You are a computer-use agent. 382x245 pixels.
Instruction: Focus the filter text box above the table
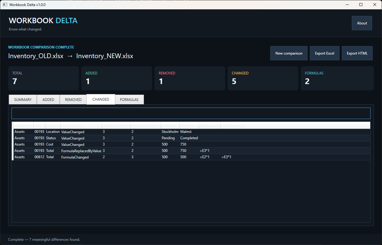point(191,113)
